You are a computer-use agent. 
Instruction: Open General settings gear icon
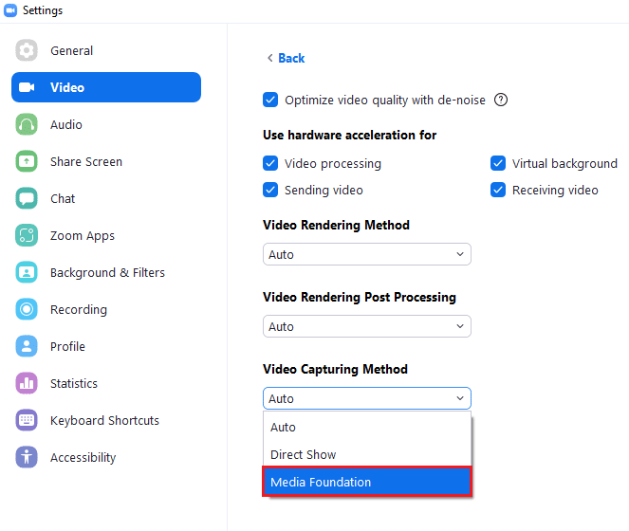click(27, 50)
